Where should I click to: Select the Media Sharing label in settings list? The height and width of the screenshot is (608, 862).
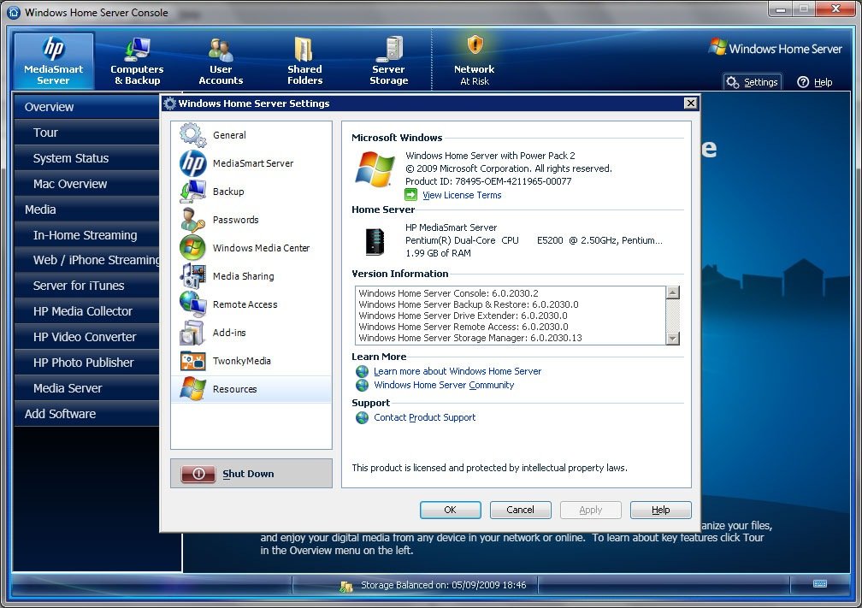click(x=243, y=276)
